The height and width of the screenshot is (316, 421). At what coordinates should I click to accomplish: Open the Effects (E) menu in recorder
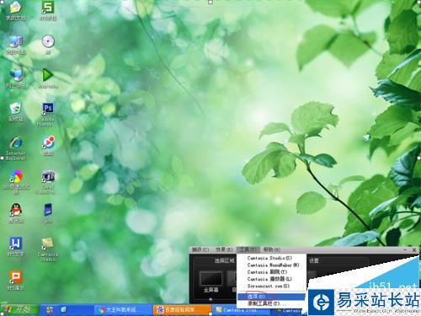[224, 249]
